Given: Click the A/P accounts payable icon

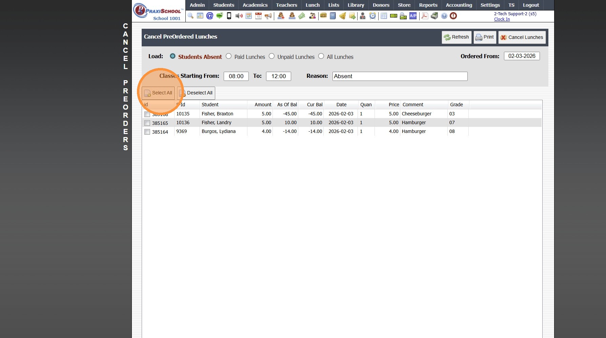Looking at the screenshot, I should click(x=413, y=16).
